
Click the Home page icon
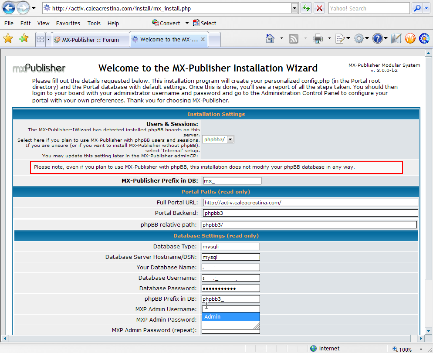[271, 39]
